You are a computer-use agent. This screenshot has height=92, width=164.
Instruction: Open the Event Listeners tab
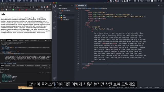[20, 65]
